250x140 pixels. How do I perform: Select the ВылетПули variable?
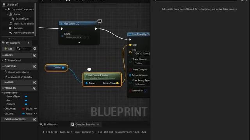pos(13,96)
